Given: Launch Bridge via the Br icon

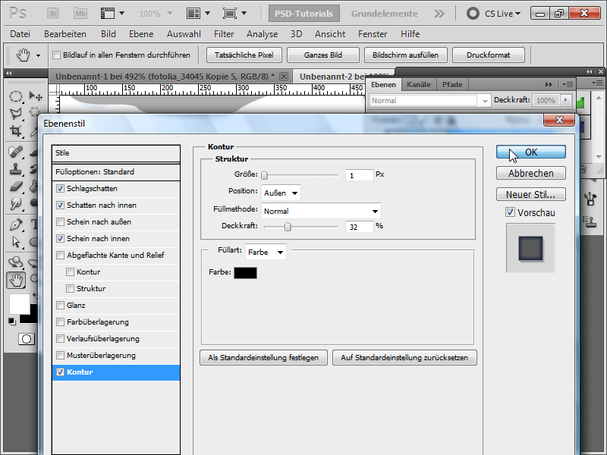Looking at the screenshot, I should 53,14.
